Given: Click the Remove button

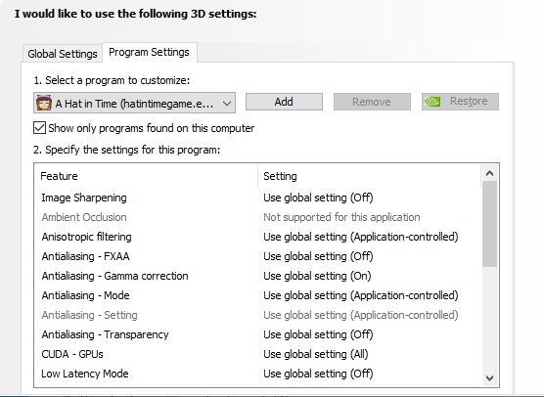Looking at the screenshot, I should point(372,102).
